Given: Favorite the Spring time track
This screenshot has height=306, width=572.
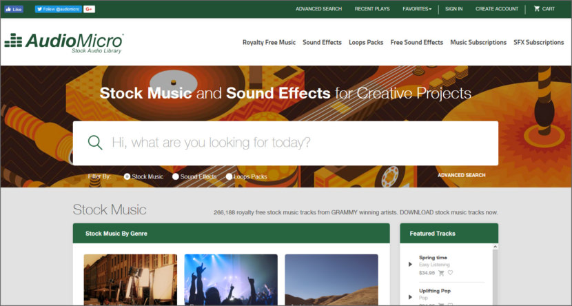Looking at the screenshot, I should coord(450,272).
